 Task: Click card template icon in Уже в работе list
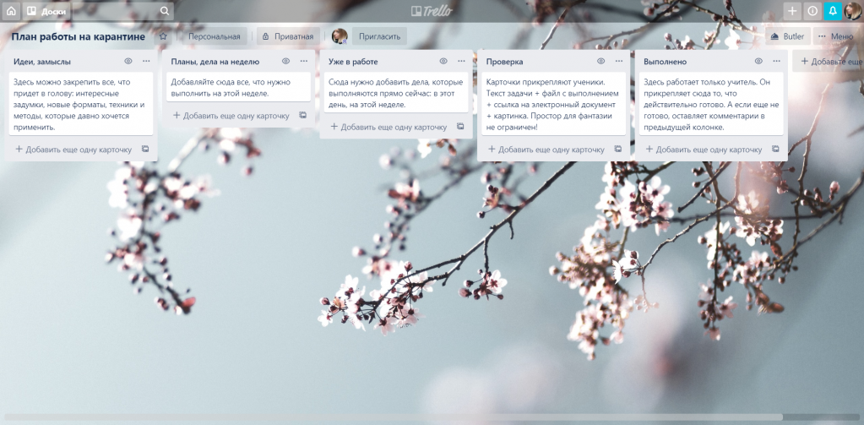point(460,126)
